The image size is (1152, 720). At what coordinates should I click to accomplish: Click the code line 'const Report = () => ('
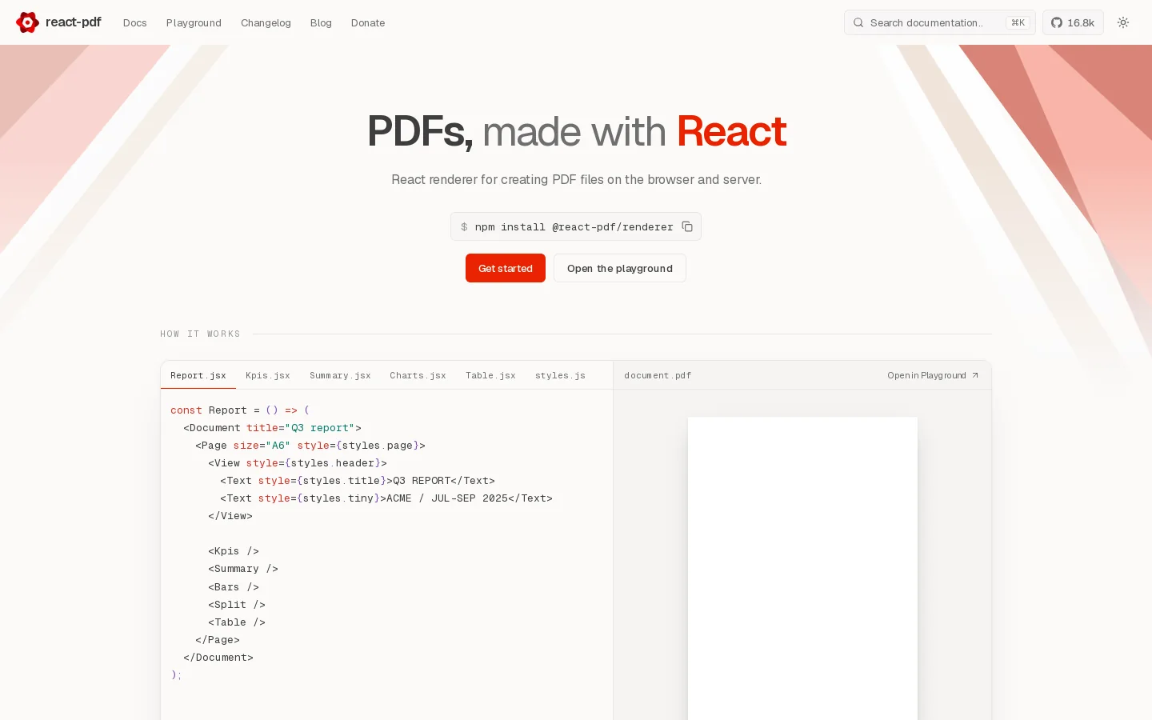pyautogui.click(x=240, y=410)
